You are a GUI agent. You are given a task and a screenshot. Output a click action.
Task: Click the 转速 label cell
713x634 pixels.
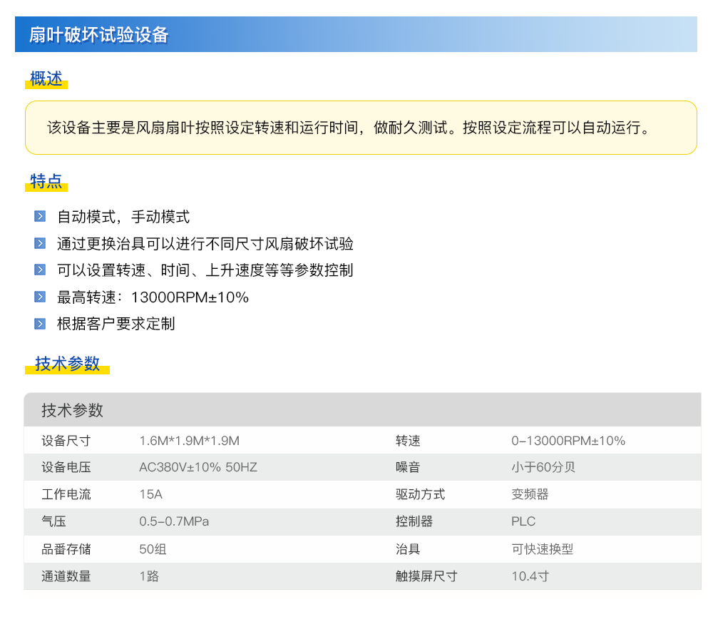tap(408, 441)
